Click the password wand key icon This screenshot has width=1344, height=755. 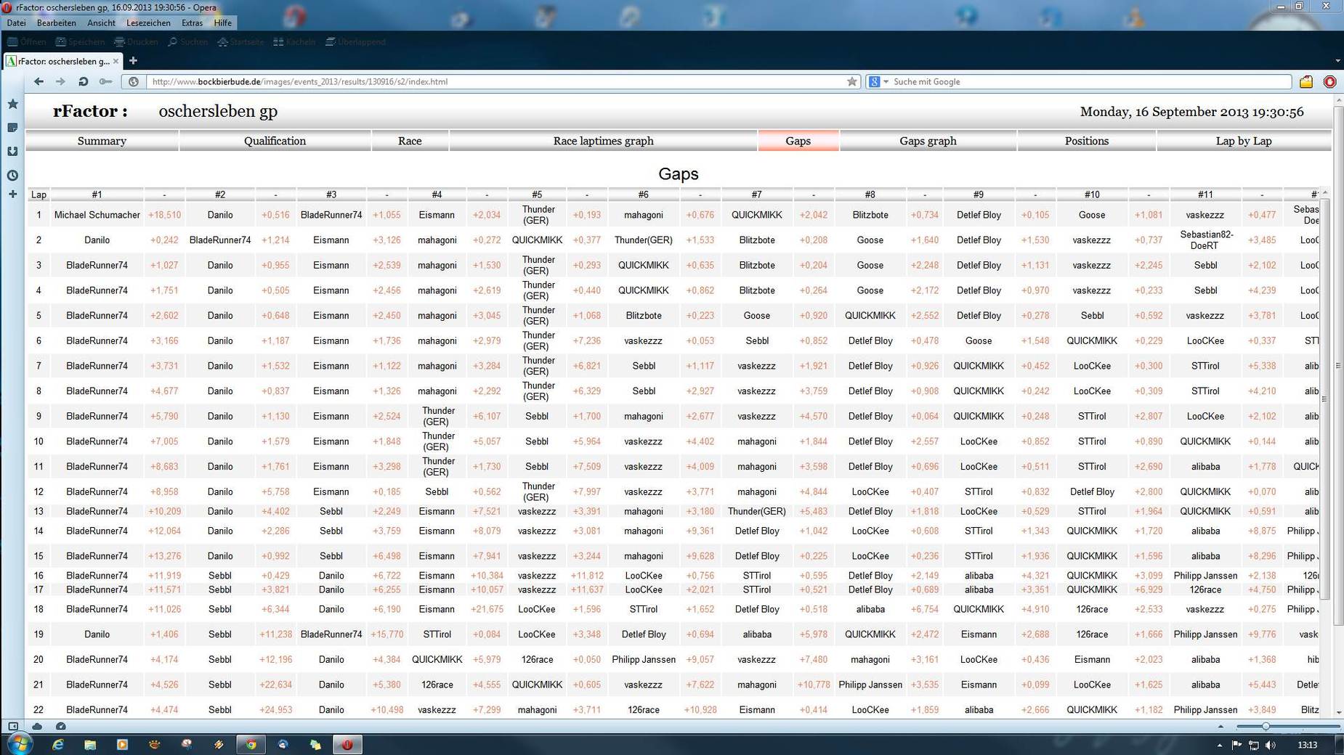pos(105,82)
